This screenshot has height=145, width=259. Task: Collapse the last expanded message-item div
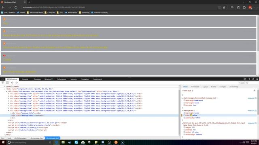pyautogui.click(x=8, y=111)
